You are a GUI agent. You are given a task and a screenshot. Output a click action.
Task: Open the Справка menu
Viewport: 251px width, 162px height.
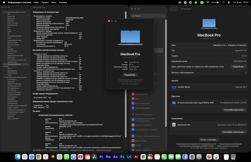click(63, 3)
